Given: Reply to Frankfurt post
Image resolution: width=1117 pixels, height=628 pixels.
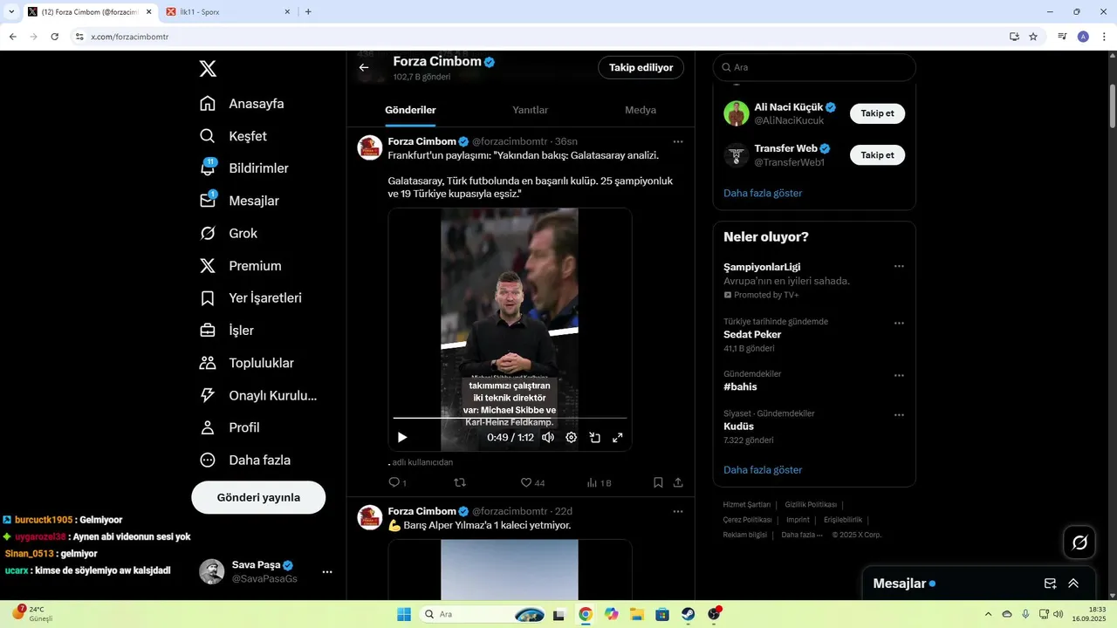Looking at the screenshot, I should point(397,482).
